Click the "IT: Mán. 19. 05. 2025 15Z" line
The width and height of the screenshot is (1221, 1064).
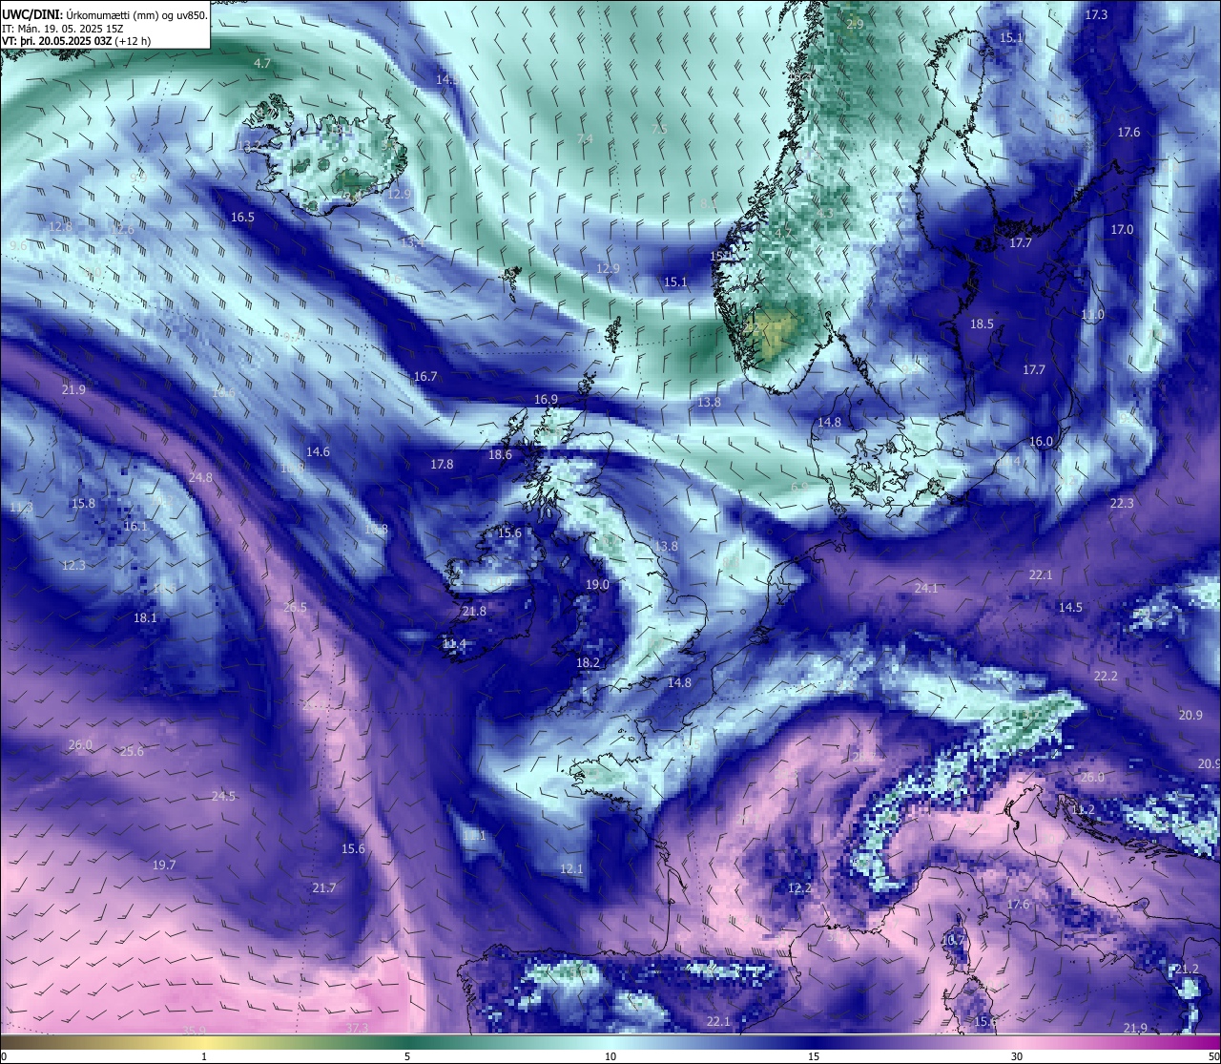(64, 29)
